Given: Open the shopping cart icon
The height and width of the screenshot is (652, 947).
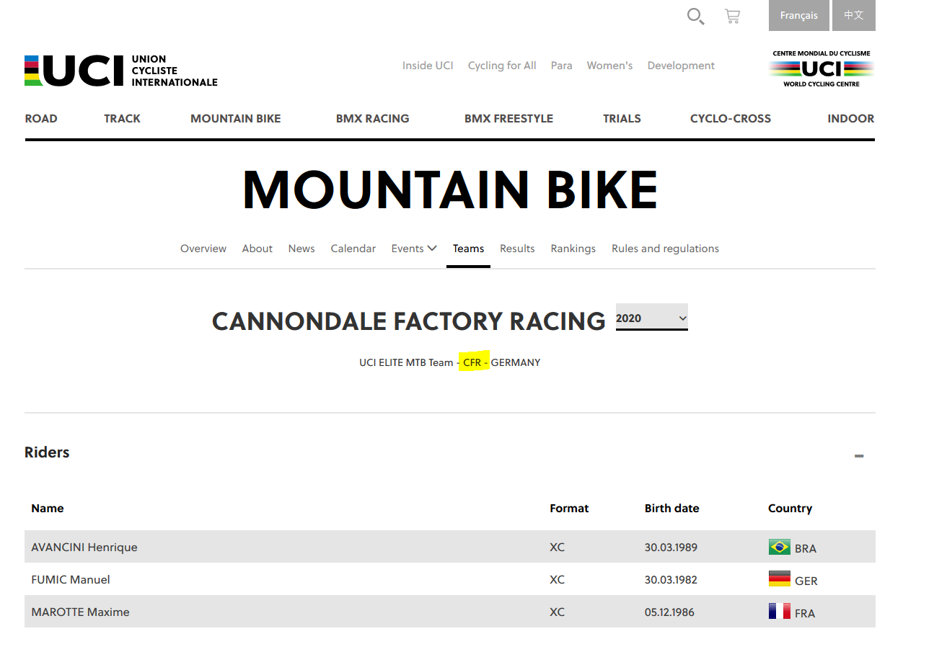Looking at the screenshot, I should click(x=732, y=16).
